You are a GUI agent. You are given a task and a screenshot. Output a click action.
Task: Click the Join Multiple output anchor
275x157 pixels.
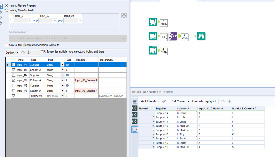point(179,36)
